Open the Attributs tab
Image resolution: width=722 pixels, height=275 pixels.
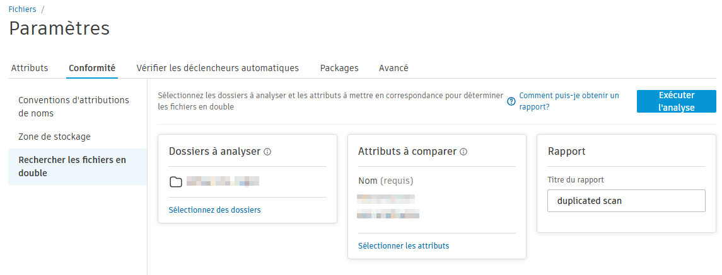(x=30, y=68)
